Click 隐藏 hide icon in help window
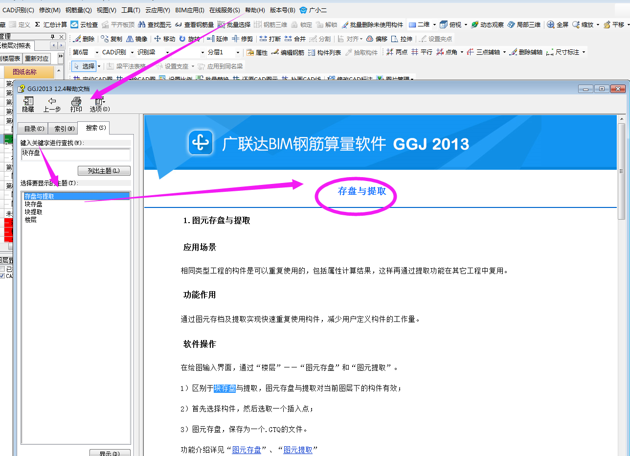Image resolution: width=630 pixels, height=456 pixels. [x=28, y=105]
